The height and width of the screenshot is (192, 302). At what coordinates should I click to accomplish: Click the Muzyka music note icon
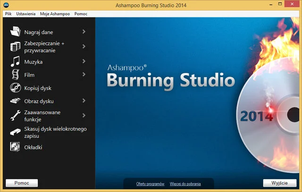click(15, 61)
